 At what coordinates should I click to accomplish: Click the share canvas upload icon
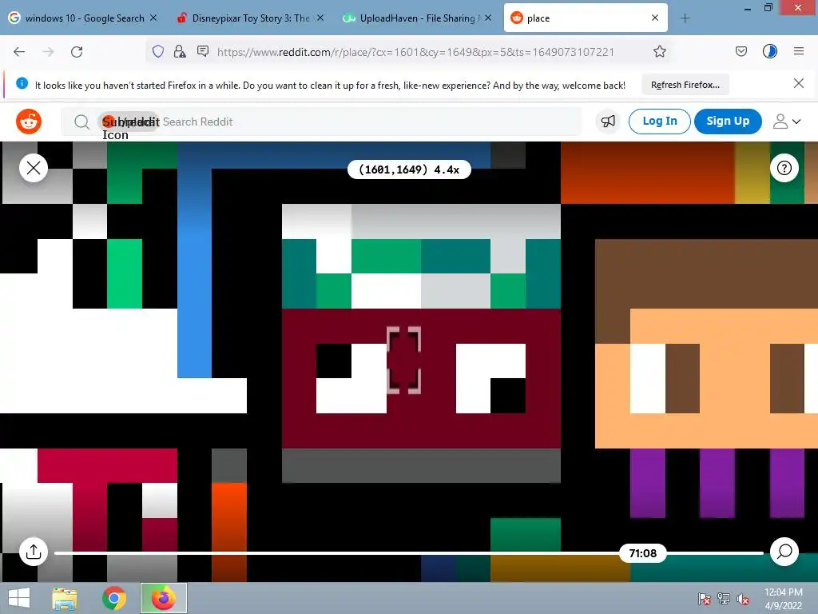[34, 552]
